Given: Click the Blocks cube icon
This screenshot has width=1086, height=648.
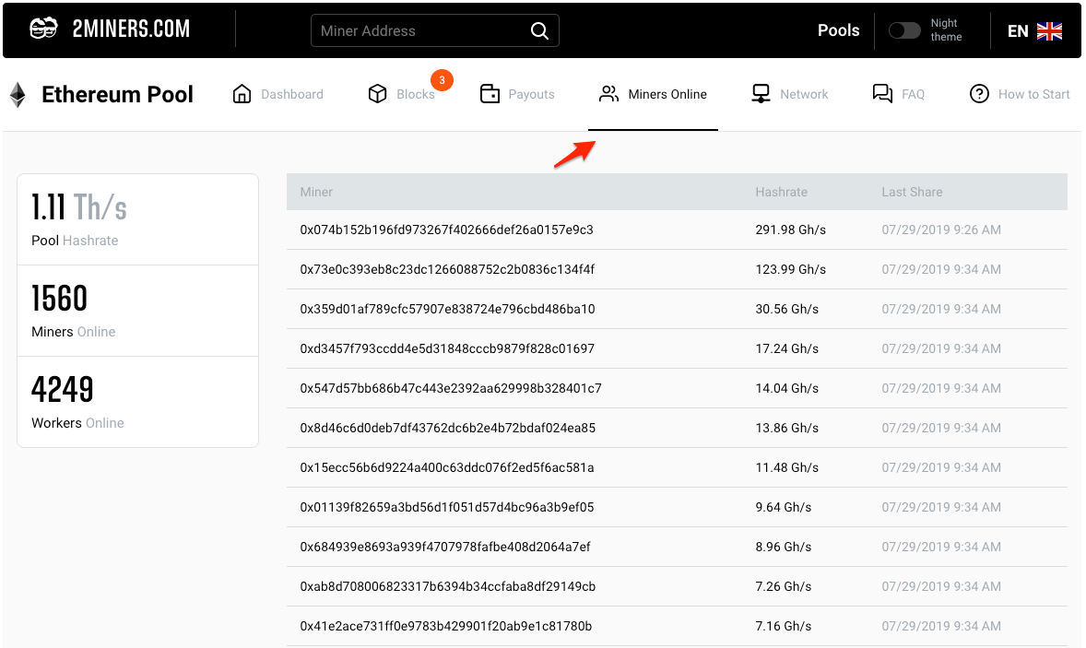Looking at the screenshot, I should click(x=377, y=94).
